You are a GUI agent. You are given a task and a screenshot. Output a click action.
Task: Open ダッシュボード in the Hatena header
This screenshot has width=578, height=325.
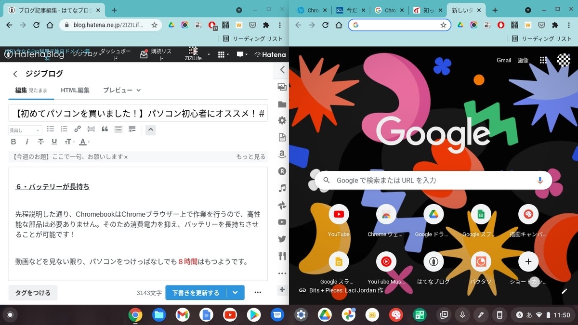click(115, 54)
